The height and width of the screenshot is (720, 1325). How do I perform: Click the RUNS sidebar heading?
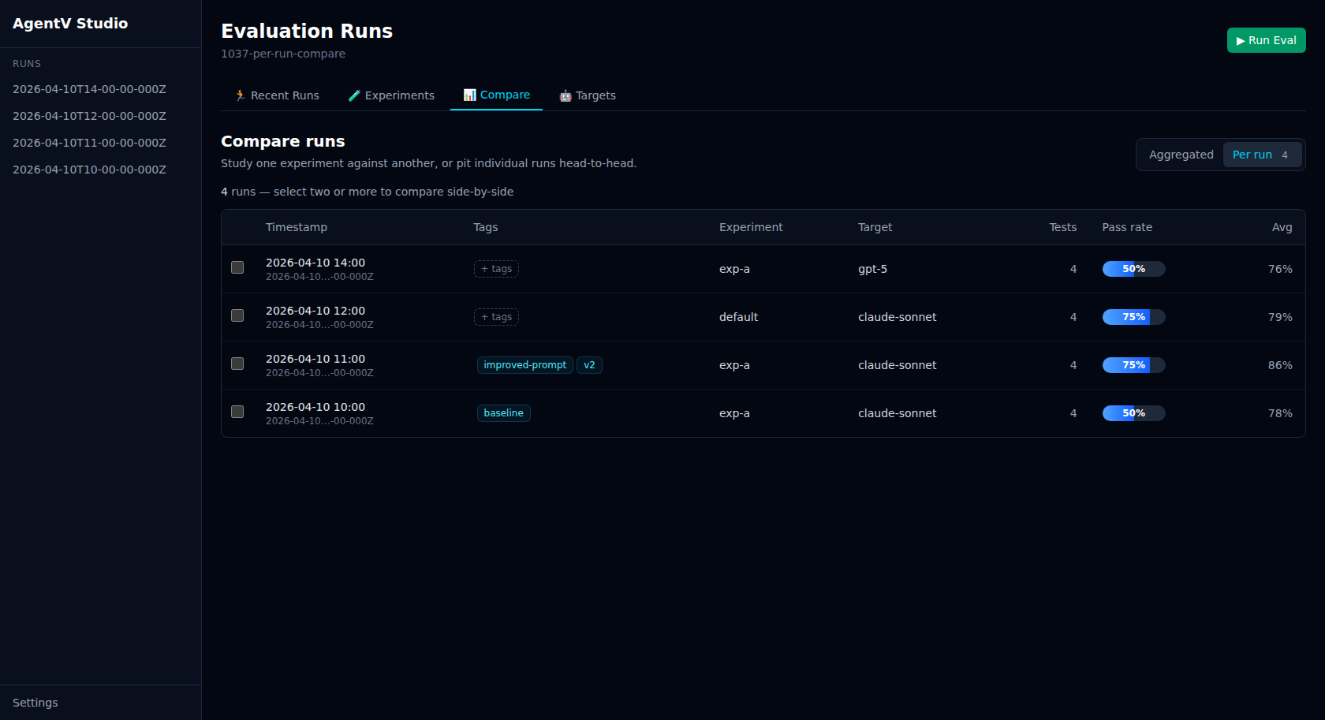(x=27, y=64)
